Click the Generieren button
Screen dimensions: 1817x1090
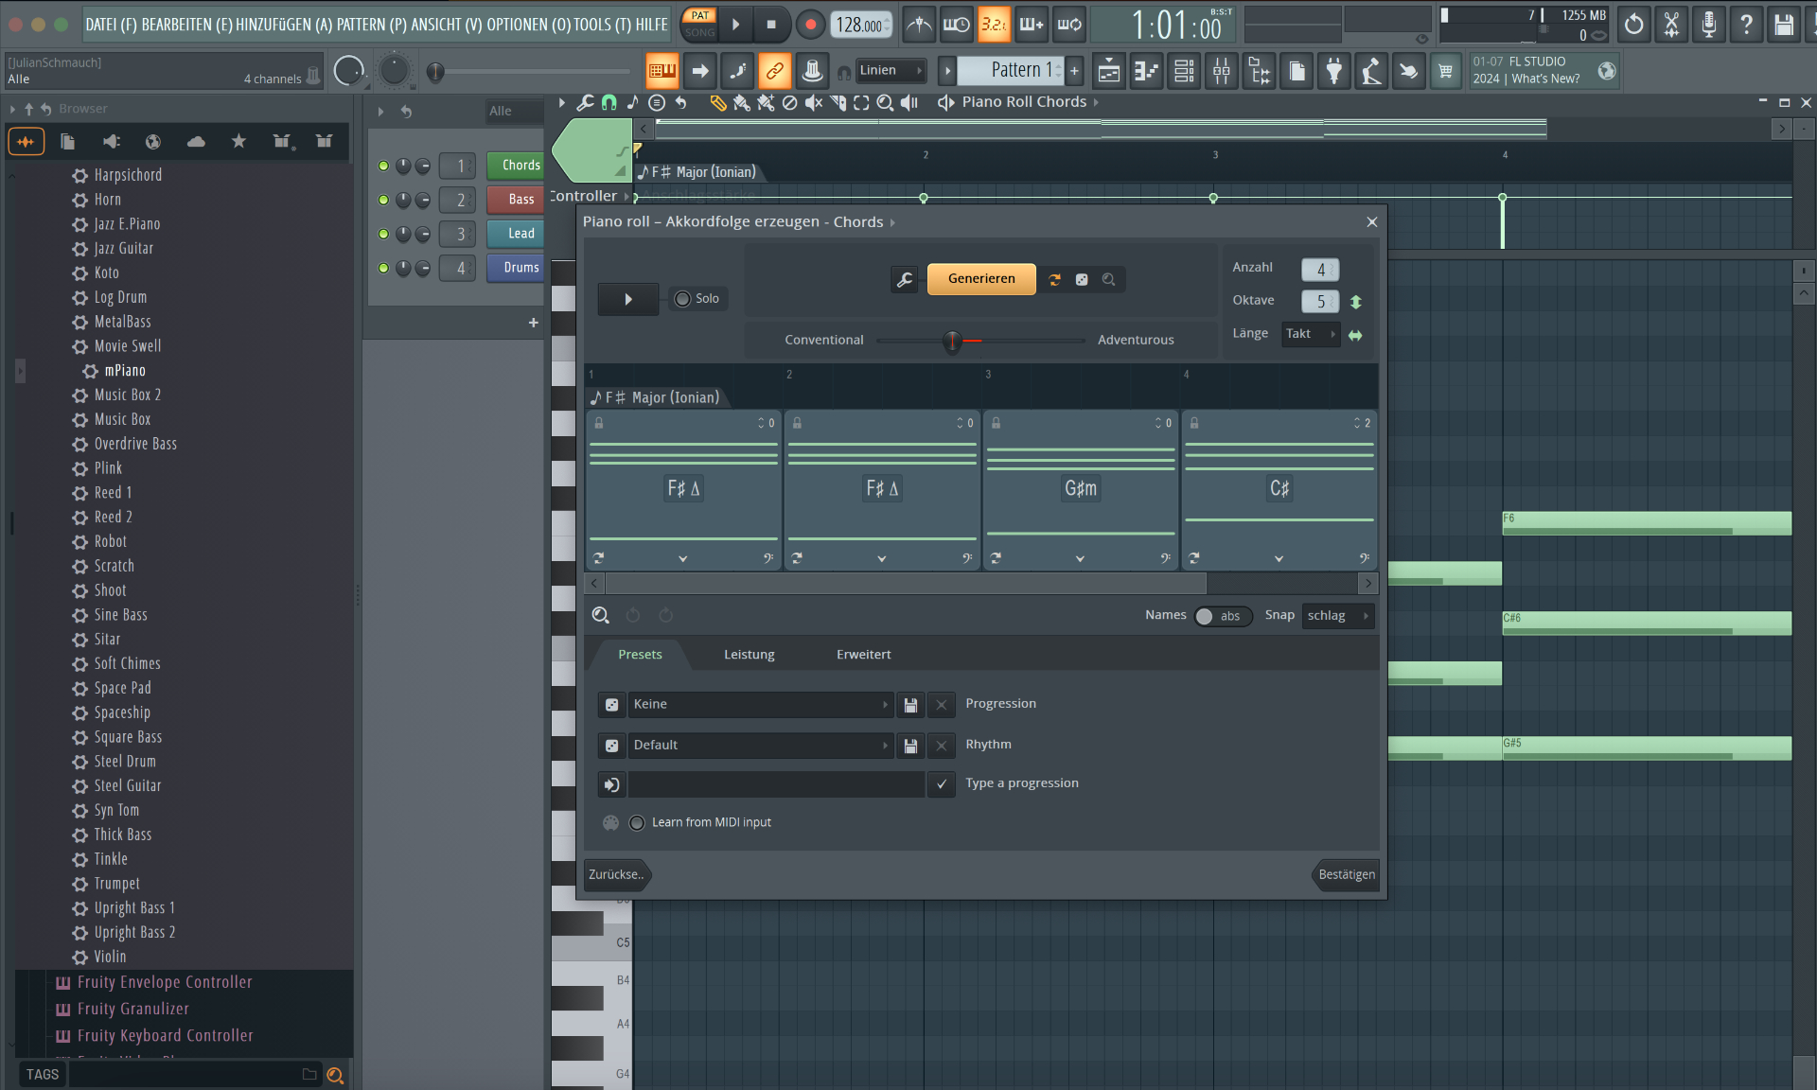(x=981, y=279)
